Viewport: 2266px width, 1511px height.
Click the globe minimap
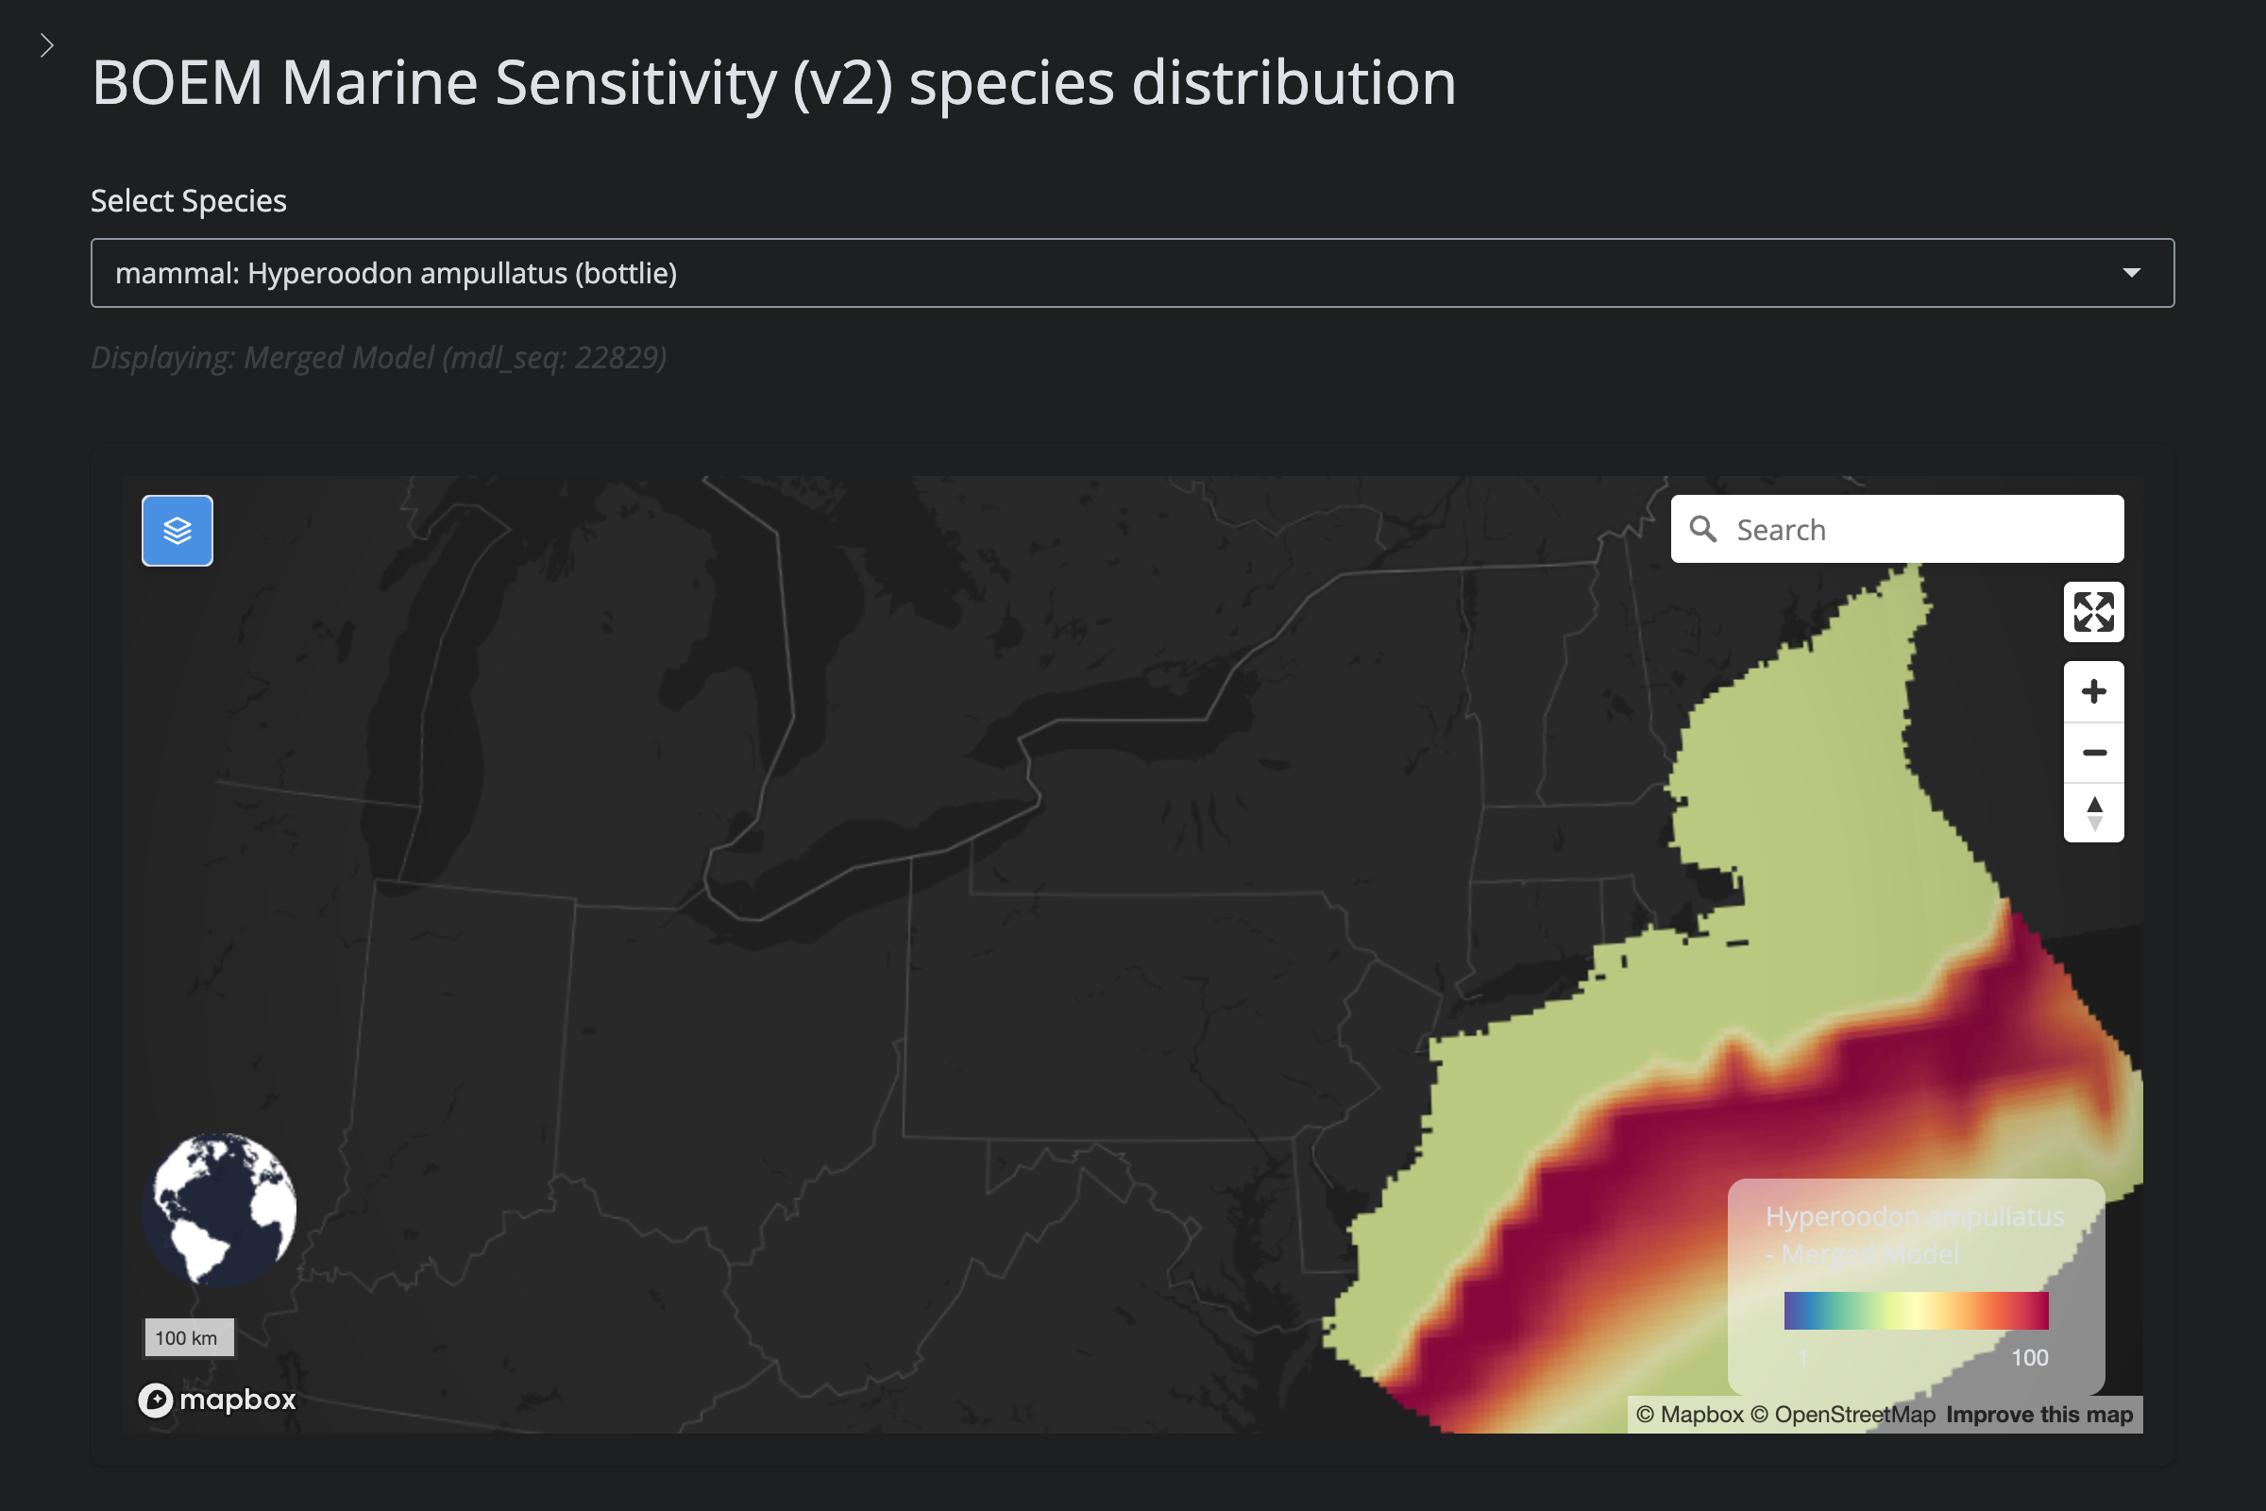(221, 1210)
